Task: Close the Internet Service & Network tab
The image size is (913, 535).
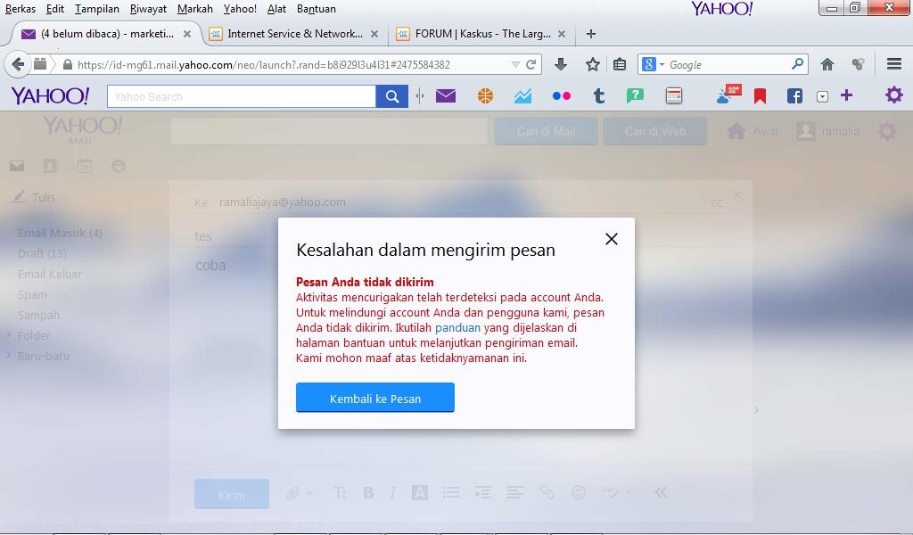Action: click(x=374, y=34)
